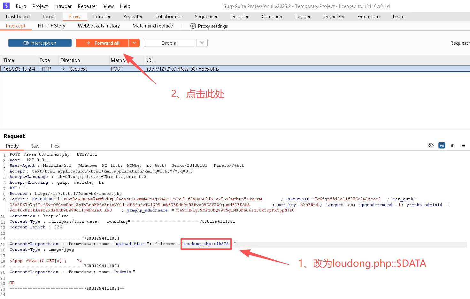This screenshot has width=470, height=299.
Task: Open the Repeater menu in menu bar
Action: click(88, 6)
